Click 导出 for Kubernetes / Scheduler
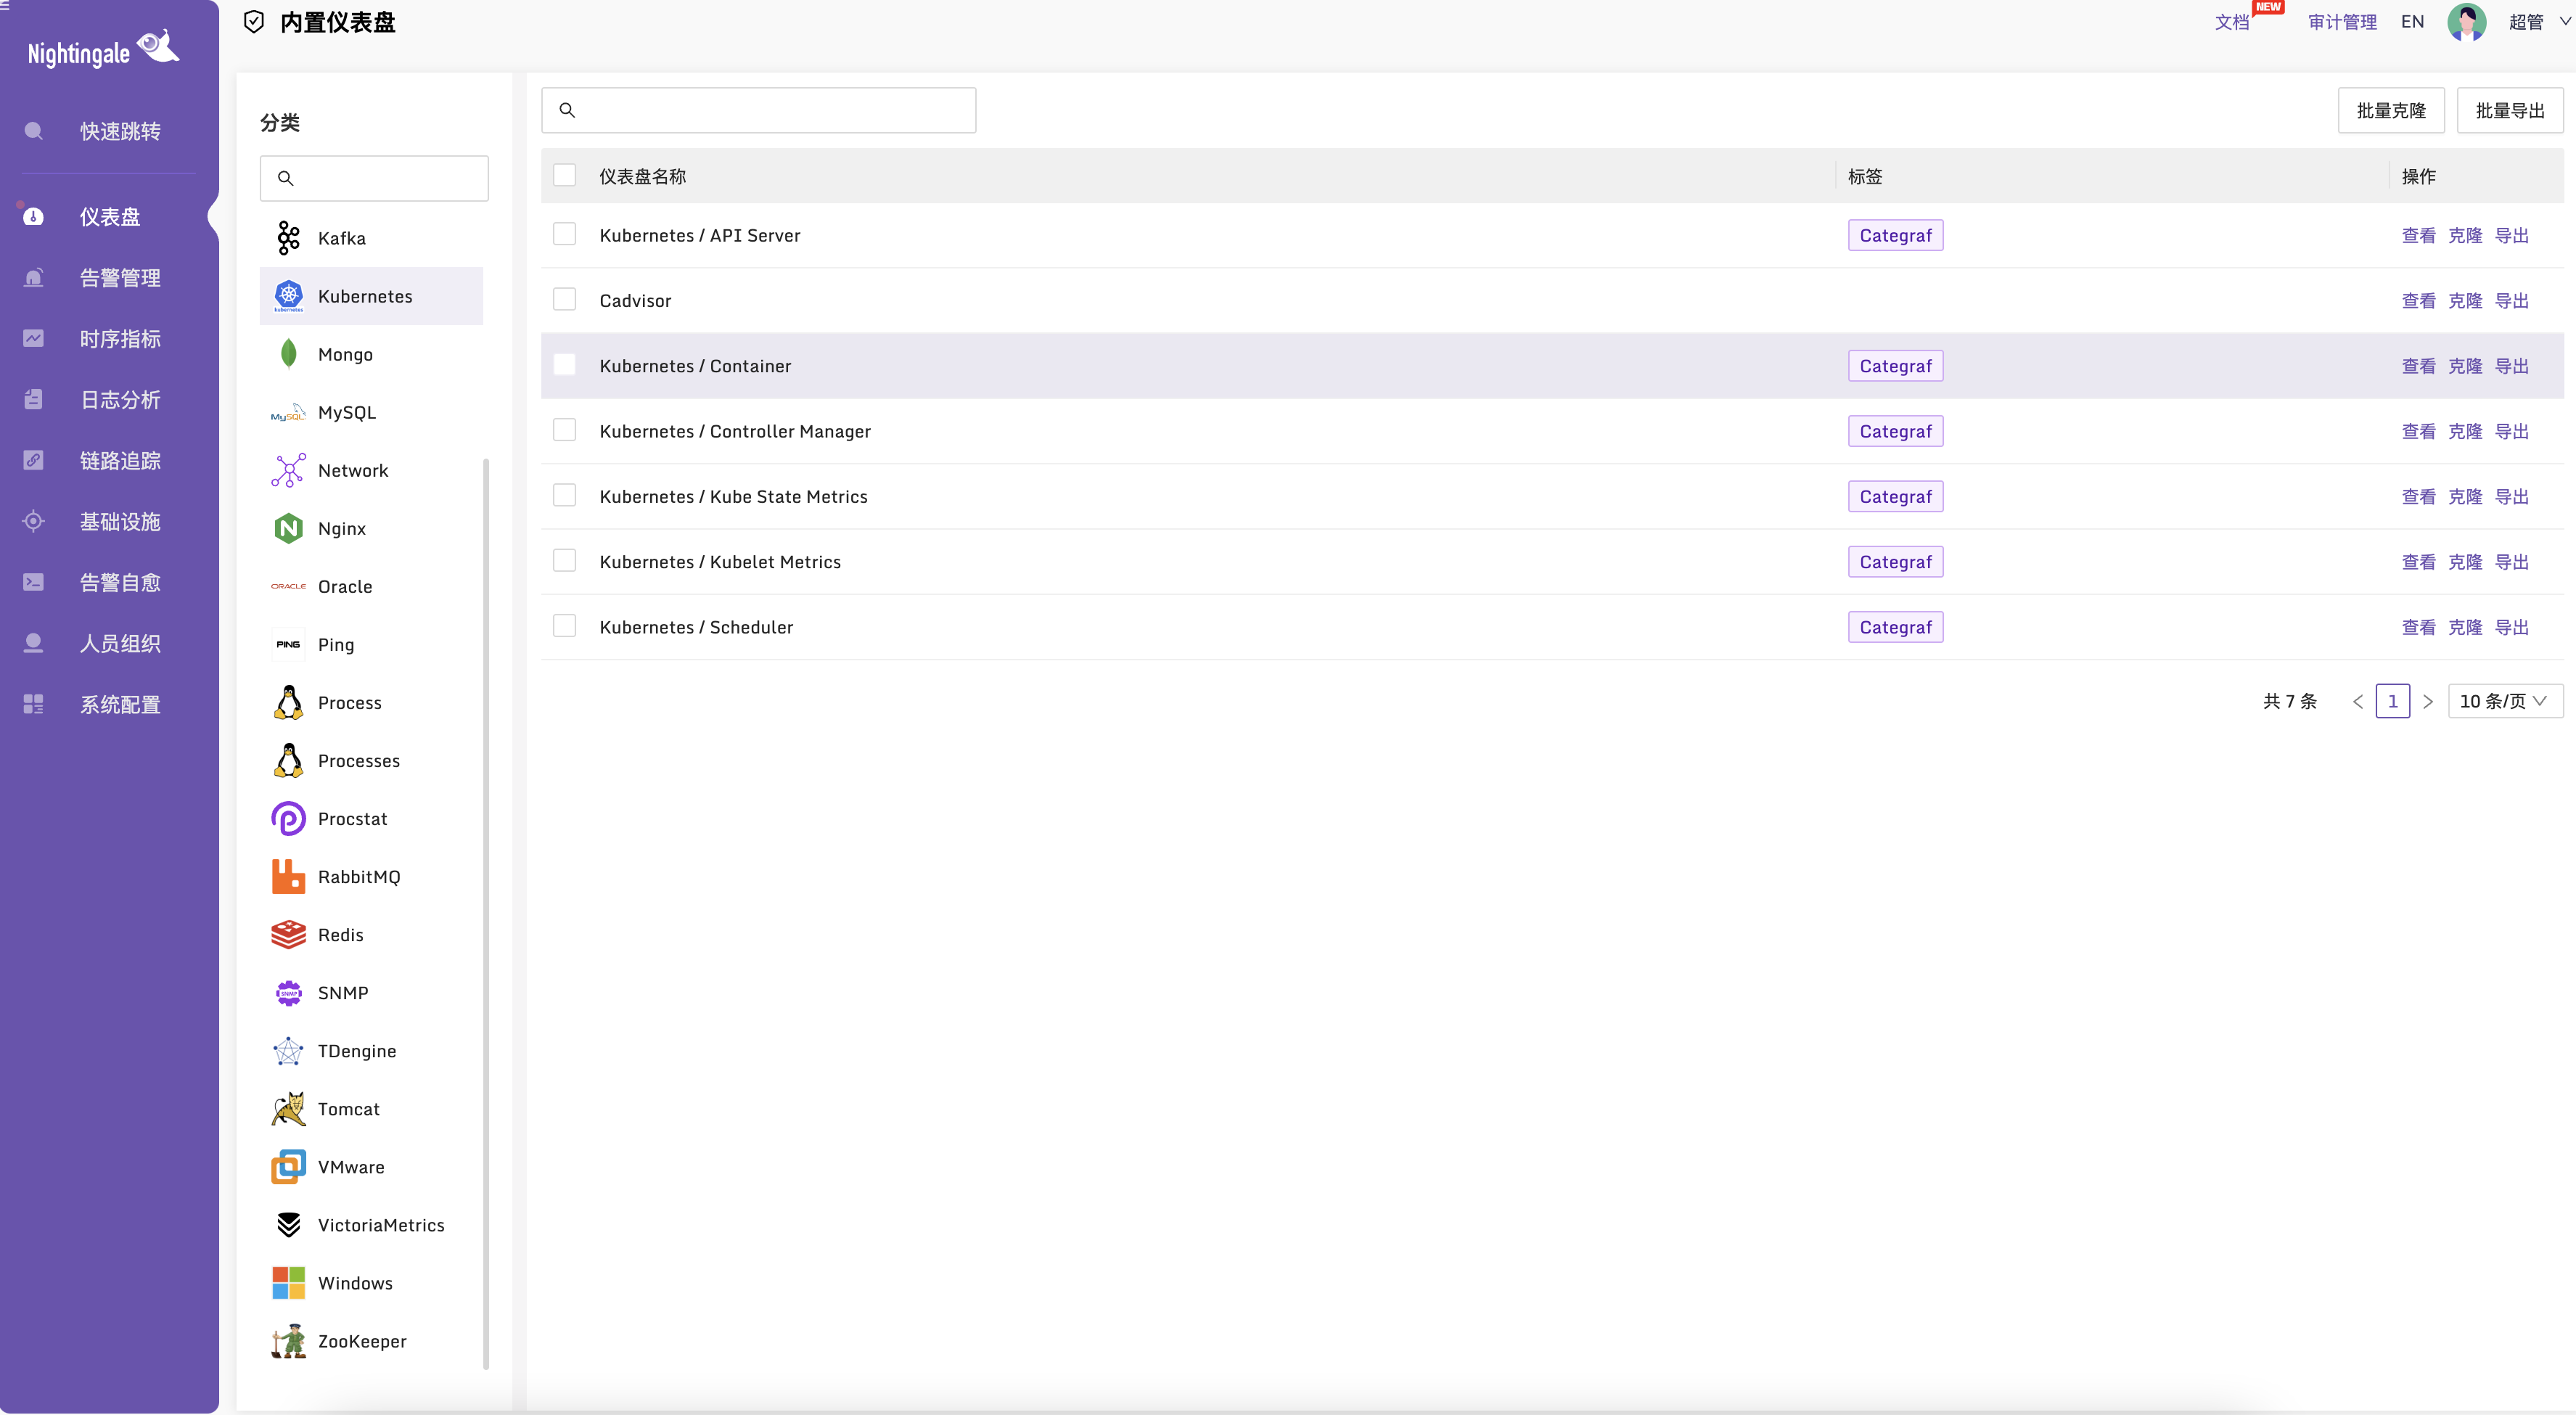This screenshot has height=1415, width=2576. coord(2511,627)
